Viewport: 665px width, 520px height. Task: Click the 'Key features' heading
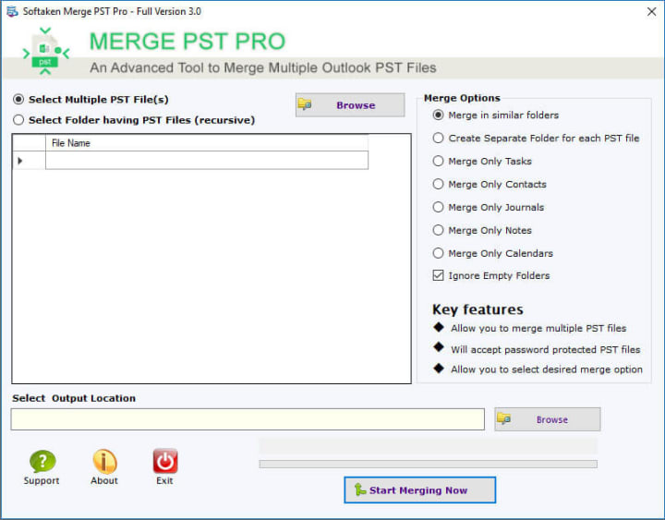click(478, 309)
